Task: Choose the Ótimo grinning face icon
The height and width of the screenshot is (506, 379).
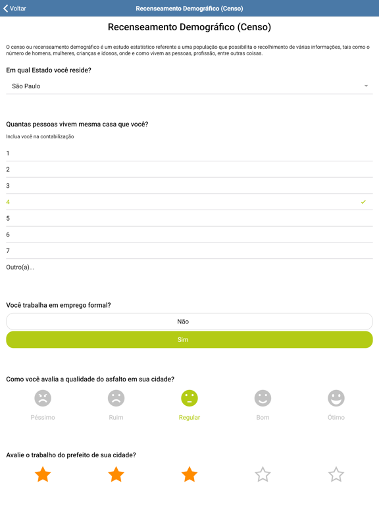Action: point(336,398)
